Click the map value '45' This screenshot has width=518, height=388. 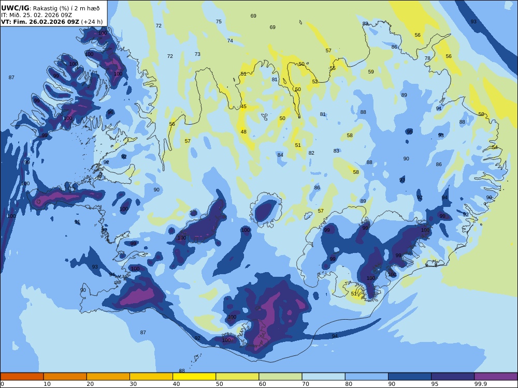click(x=243, y=106)
